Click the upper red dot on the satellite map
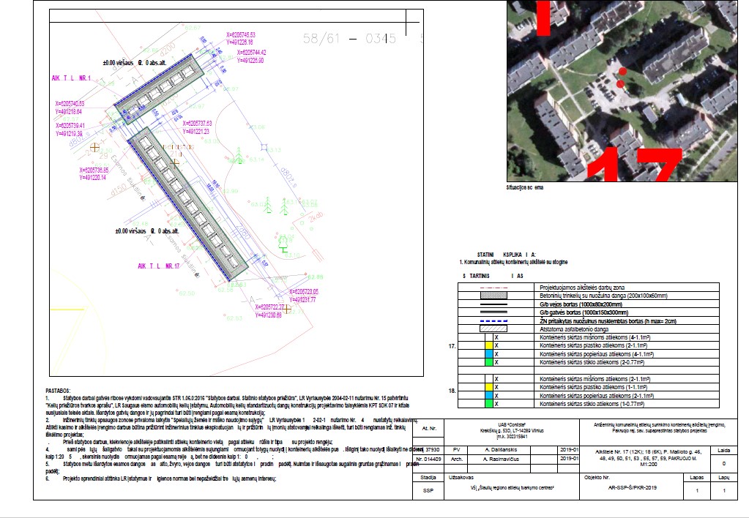The image size is (749, 518). pos(622,72)
